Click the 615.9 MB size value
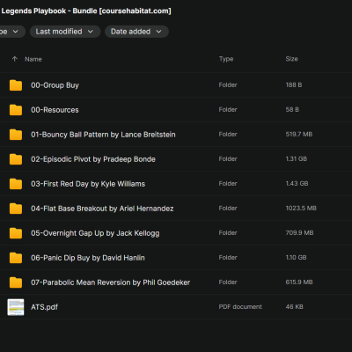Screen dimensions: 352x352 299,282
